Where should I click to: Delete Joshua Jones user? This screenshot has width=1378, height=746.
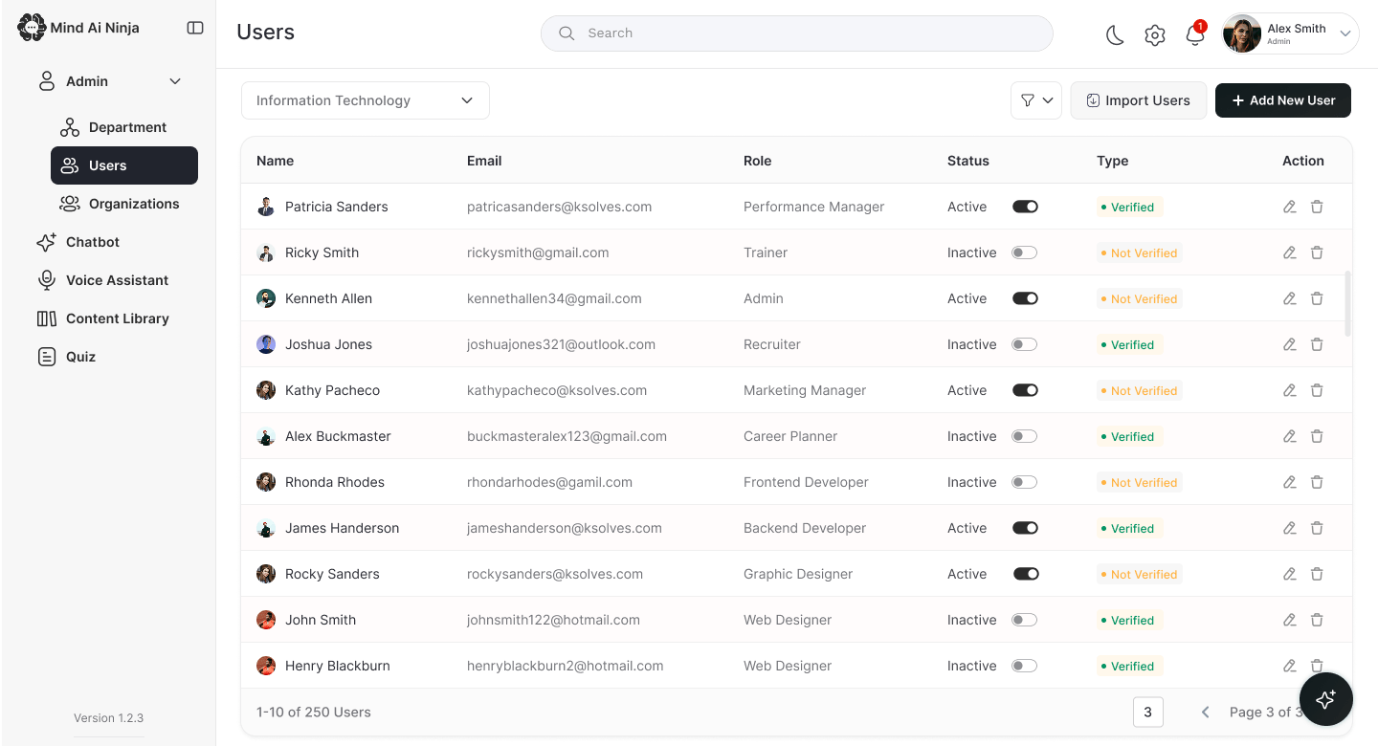click(x=1317, y=344)
